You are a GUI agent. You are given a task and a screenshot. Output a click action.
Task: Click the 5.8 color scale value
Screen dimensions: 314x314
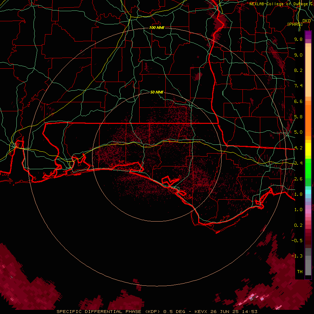pos(298,117)
